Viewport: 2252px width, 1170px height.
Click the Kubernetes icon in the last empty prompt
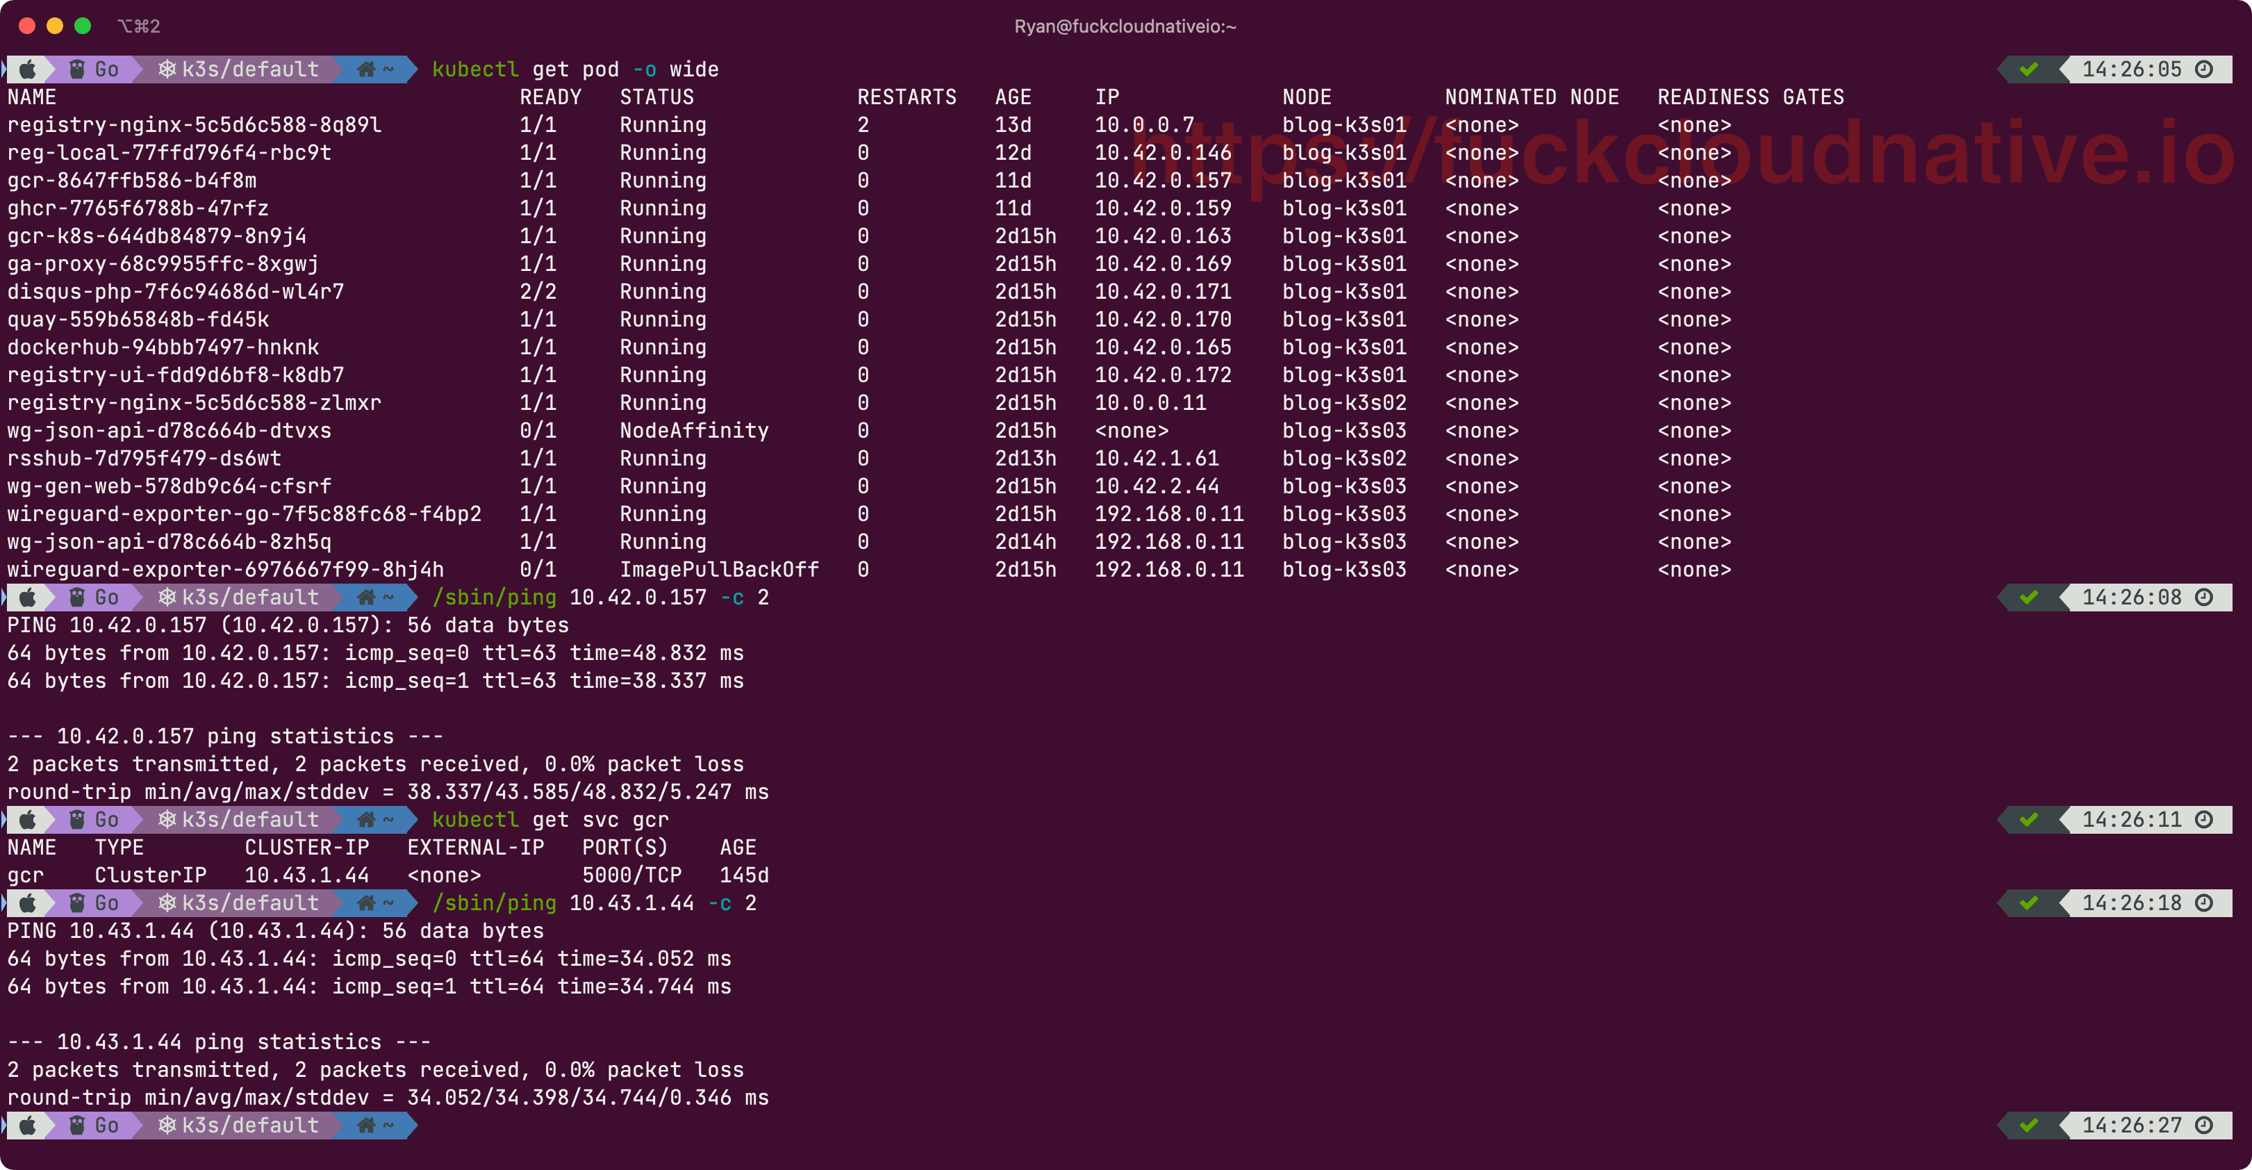[x=167, y=1126]
